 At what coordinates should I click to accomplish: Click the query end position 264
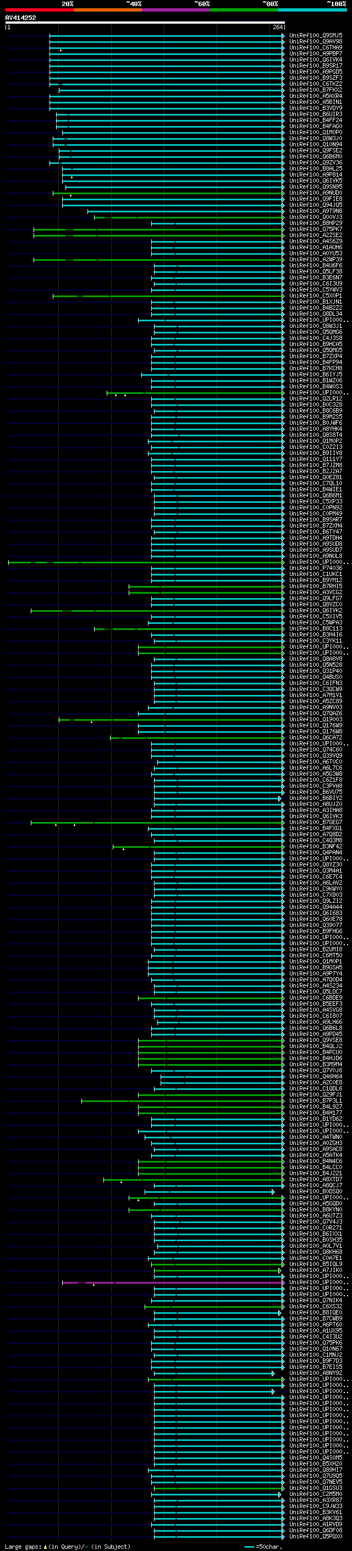point(277,27)
